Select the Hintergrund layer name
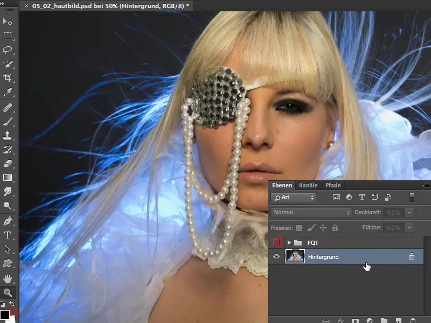Screen dimensions: 431x323 coord(323,257)
